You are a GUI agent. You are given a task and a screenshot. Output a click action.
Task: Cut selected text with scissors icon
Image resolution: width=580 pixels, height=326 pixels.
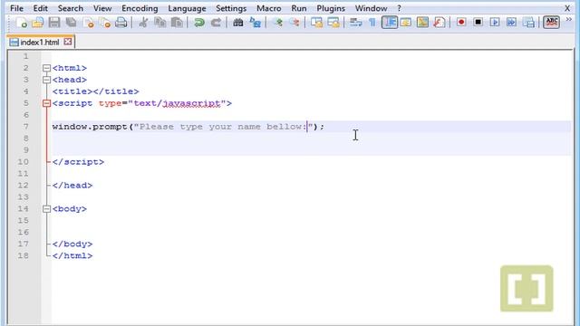pos(143,23)
